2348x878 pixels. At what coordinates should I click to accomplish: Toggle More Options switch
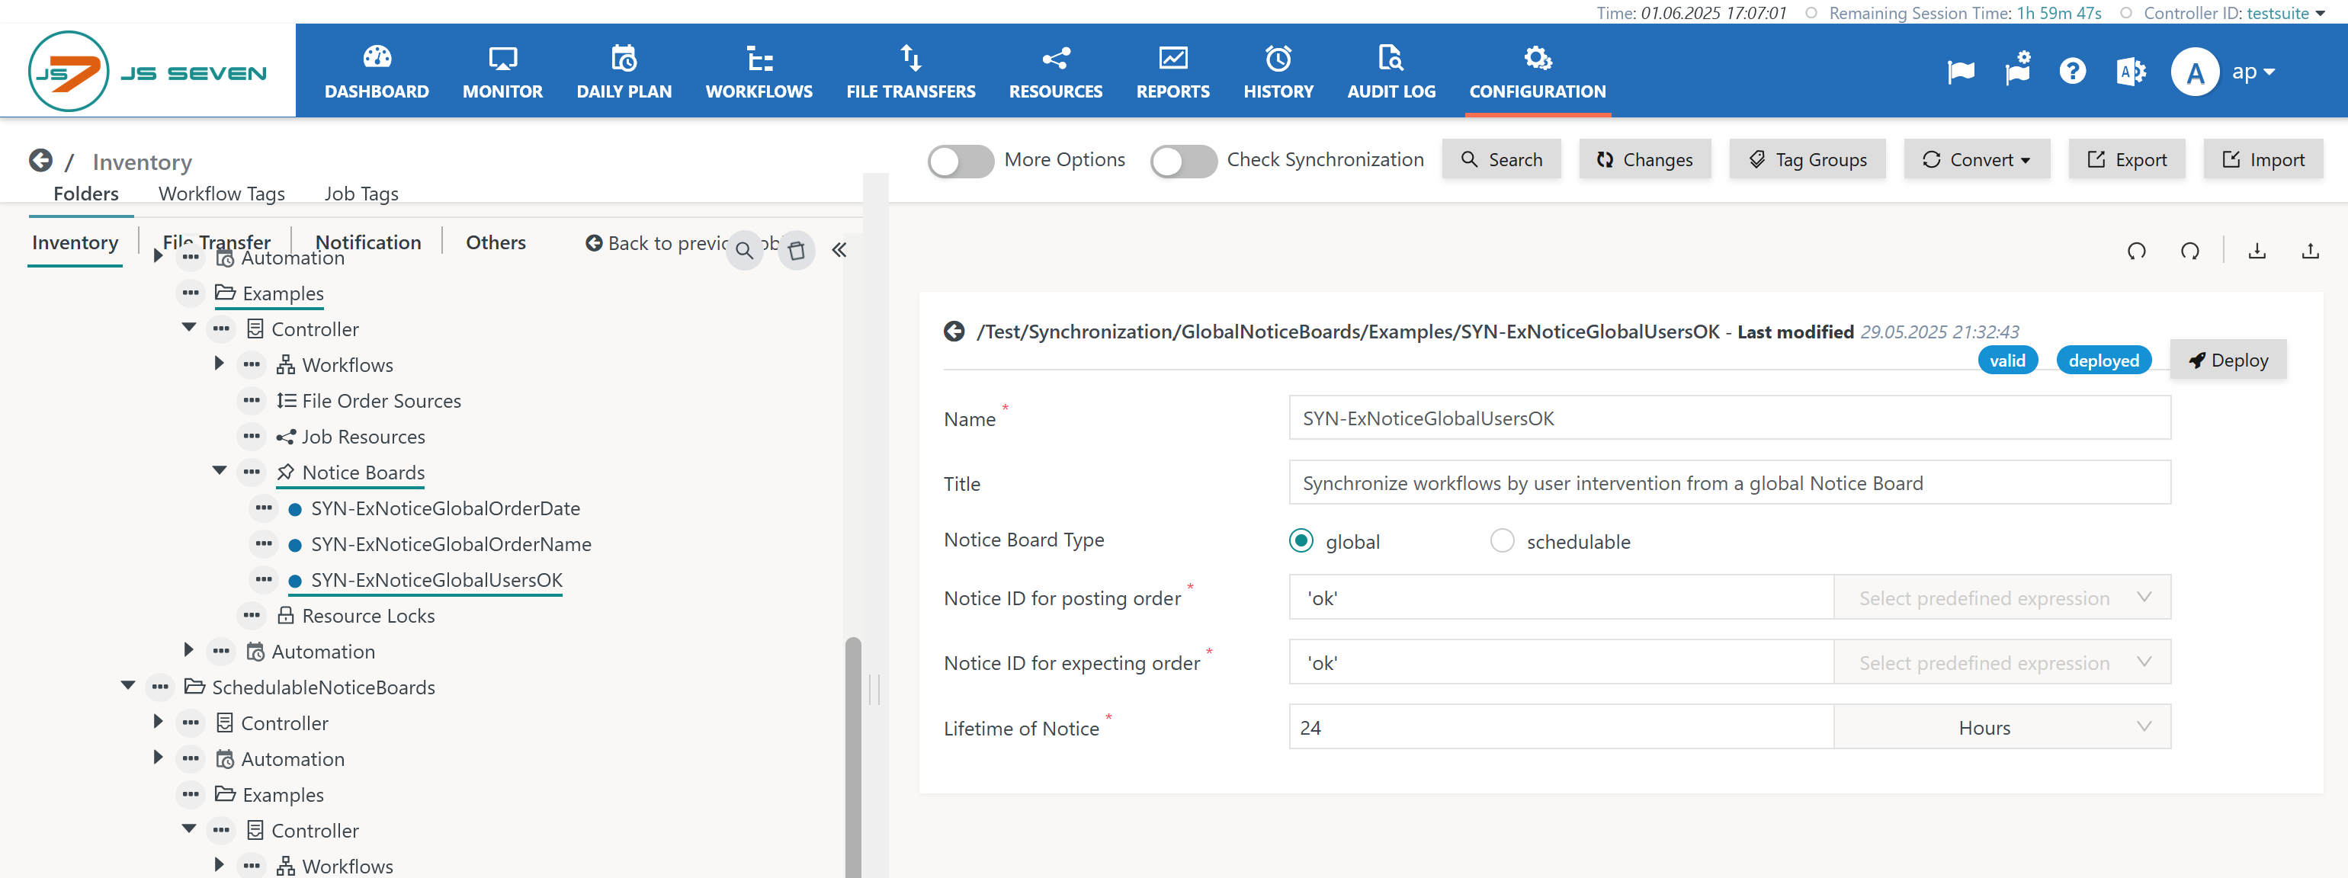(x=961, y=161)
